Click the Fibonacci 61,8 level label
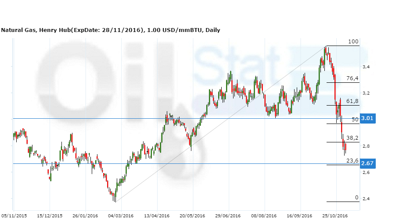 352,101
